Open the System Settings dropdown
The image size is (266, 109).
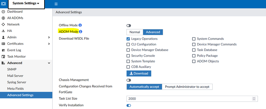(x=26, y=4)
